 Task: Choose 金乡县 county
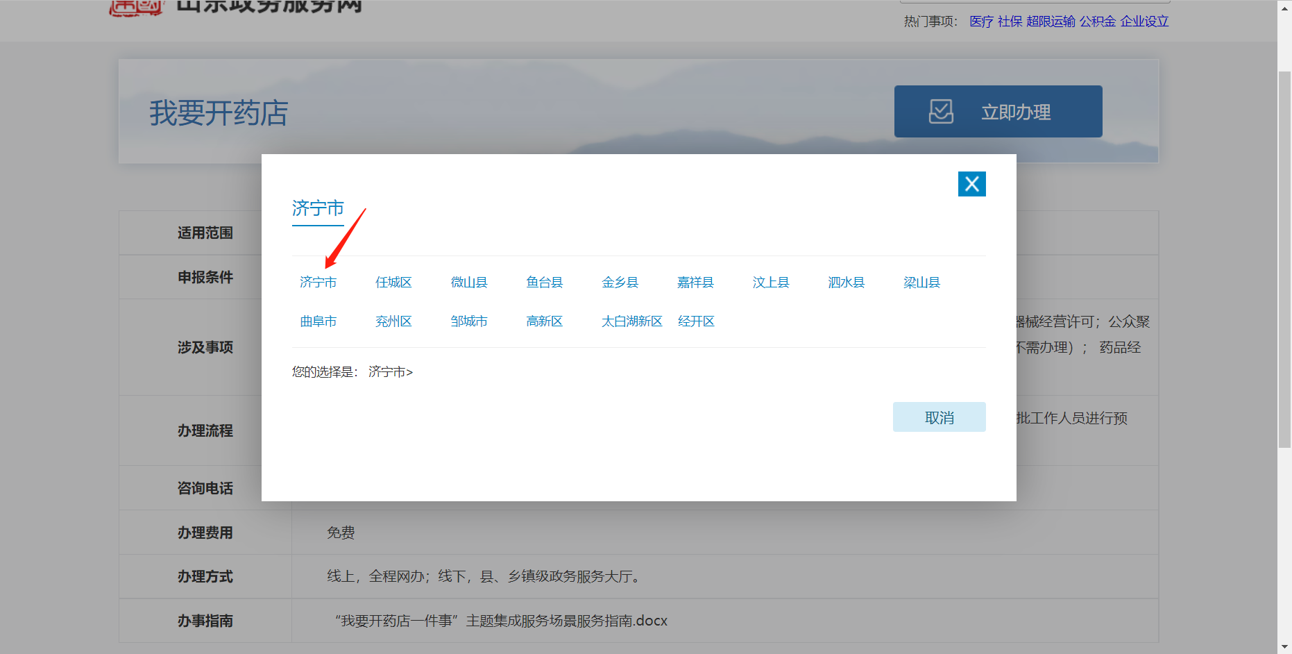(620, 283)
